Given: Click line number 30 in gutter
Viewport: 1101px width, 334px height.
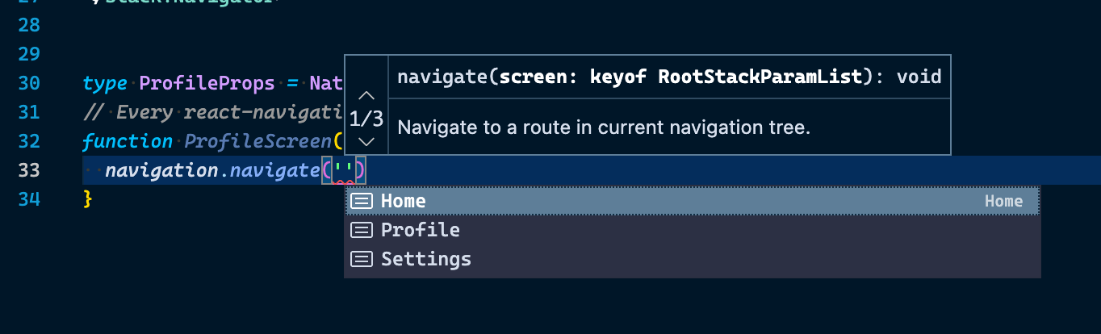Looking at the screenshot, I should click(29, 83).
